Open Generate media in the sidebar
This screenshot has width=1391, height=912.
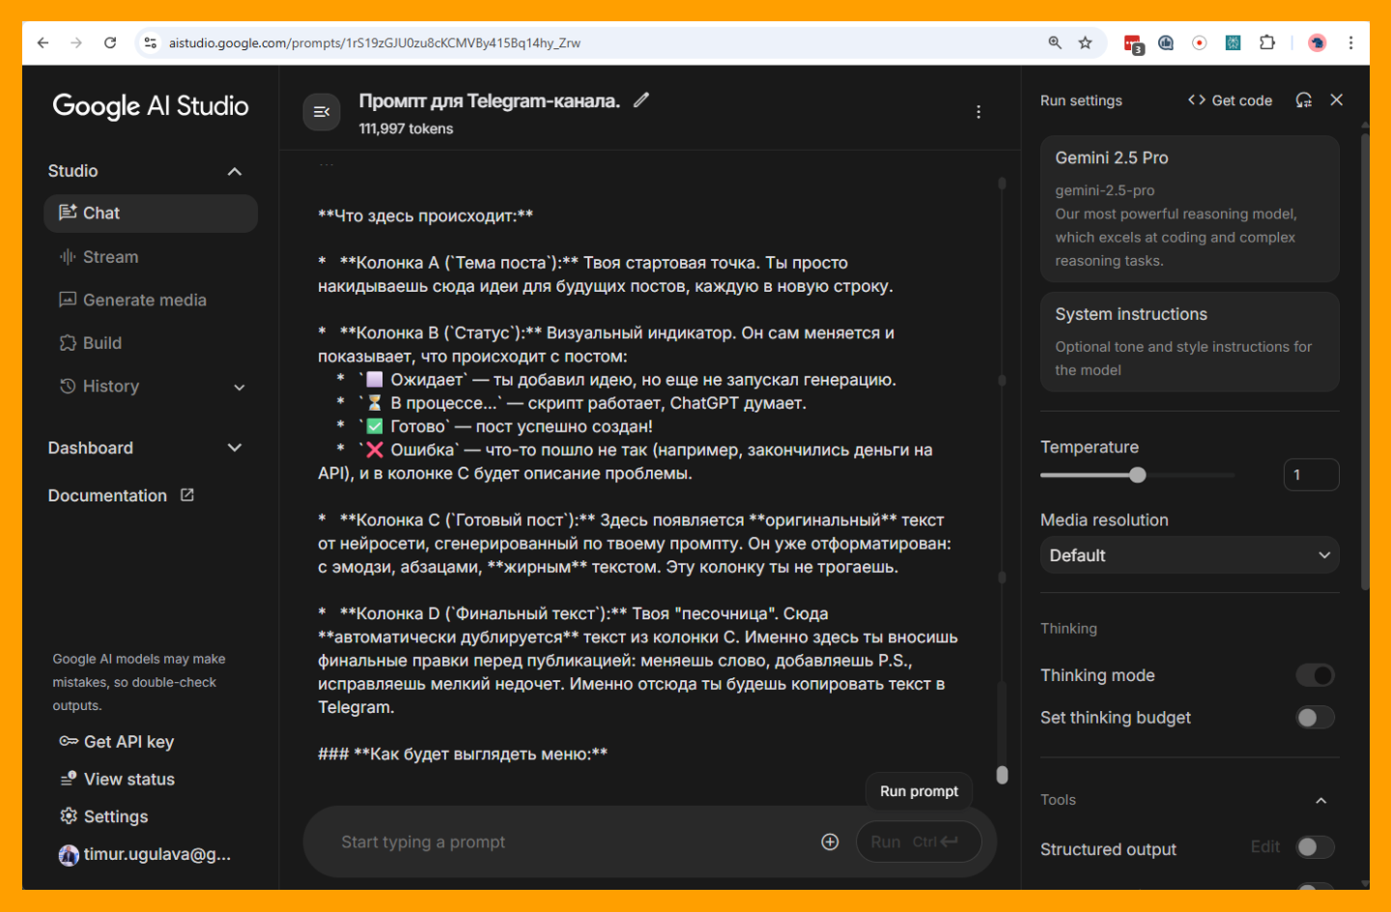point(144,300)
